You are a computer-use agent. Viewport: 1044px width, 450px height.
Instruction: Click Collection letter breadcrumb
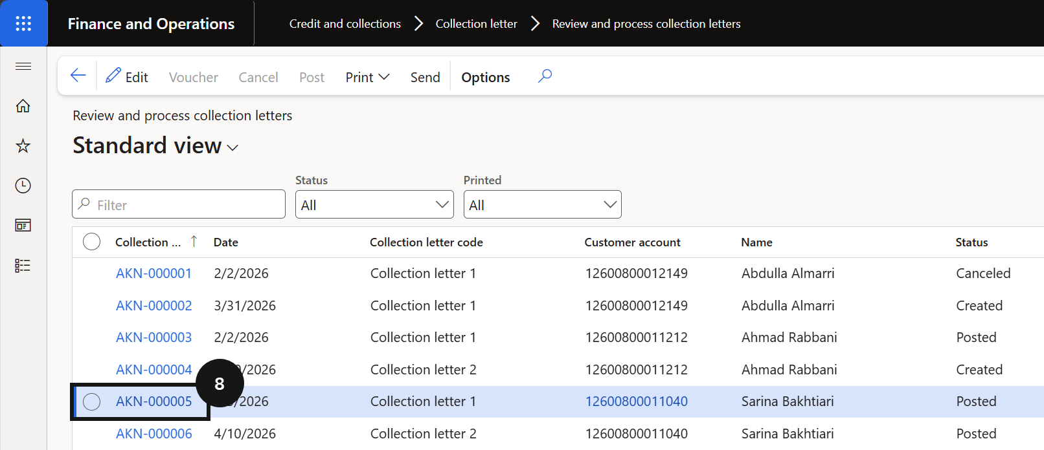(477, 23)
